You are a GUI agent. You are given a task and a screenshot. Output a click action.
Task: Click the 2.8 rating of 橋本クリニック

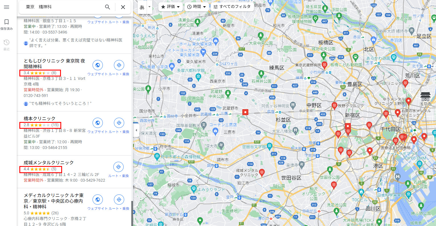pos(41,125)
